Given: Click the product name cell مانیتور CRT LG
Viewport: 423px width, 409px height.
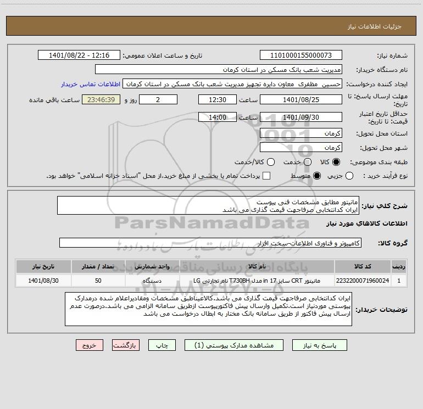Looking at the screenshot, I should (257, 281).
